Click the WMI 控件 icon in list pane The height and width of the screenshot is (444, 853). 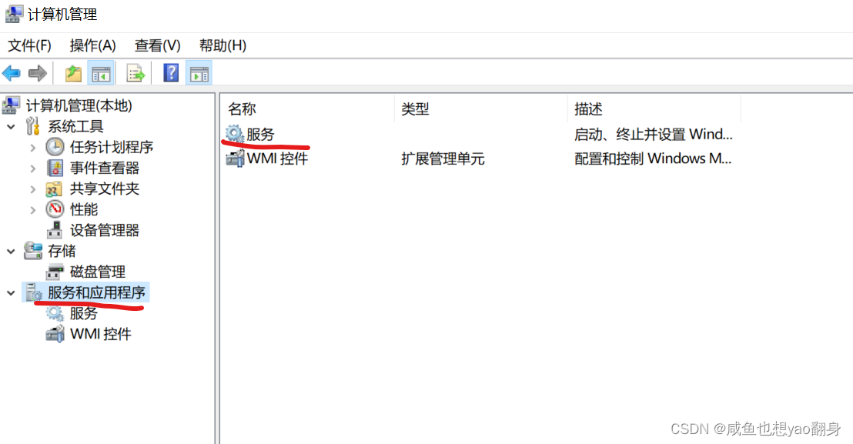[235, 159]
